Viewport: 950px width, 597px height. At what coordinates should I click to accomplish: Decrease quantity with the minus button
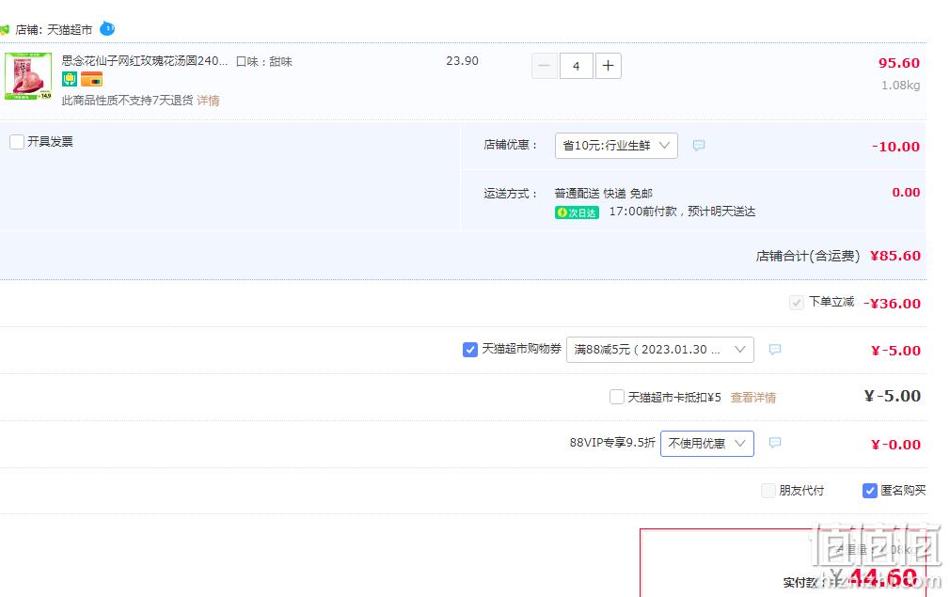pyautogui.click(x=544, y=66)
